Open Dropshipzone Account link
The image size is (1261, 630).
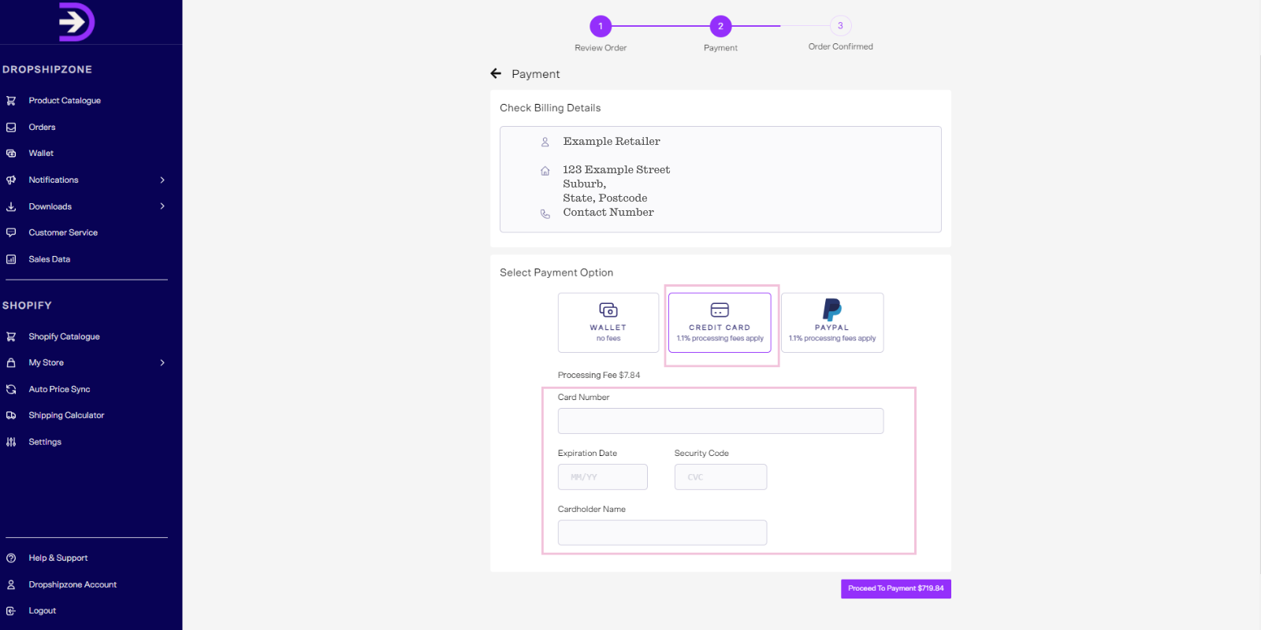[x=73, y=584]
